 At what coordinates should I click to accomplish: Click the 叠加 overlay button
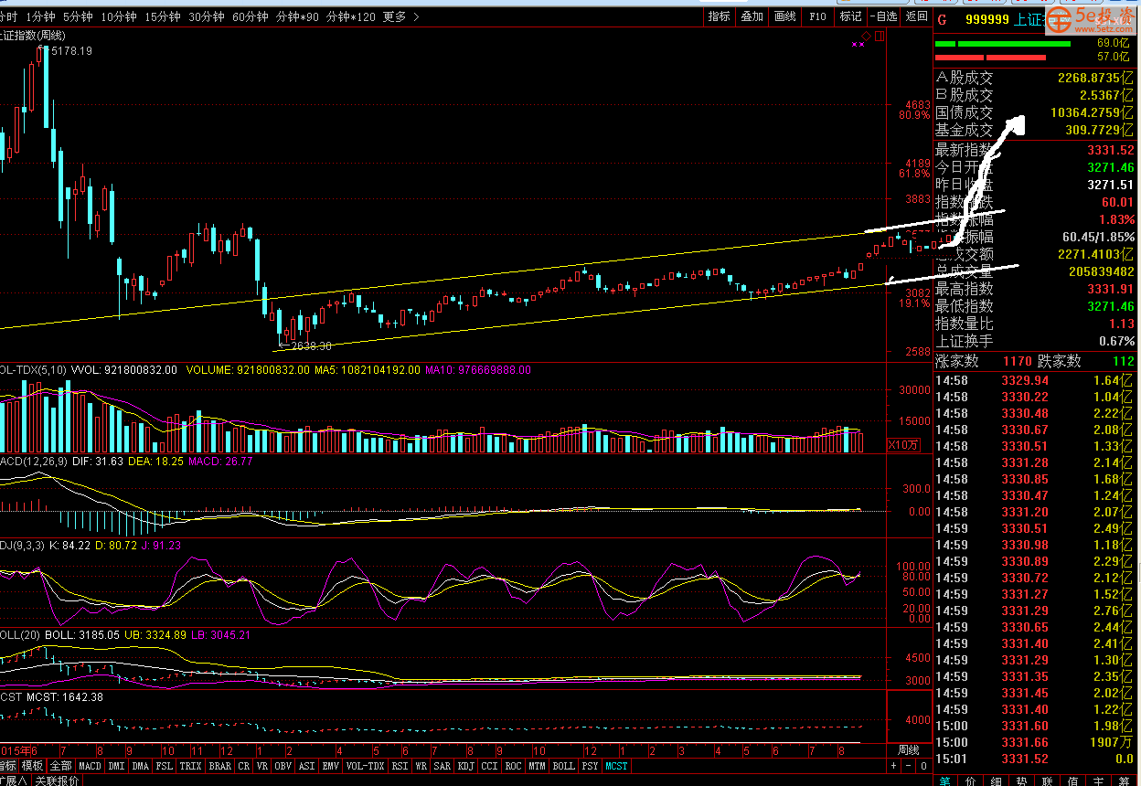click(752, 16)
